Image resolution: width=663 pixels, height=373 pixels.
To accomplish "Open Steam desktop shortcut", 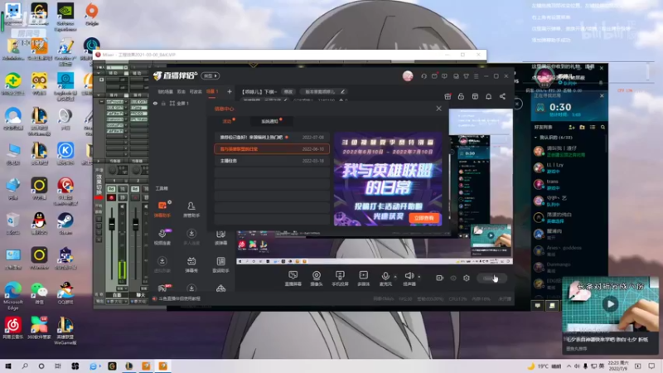I will [65, 223].
